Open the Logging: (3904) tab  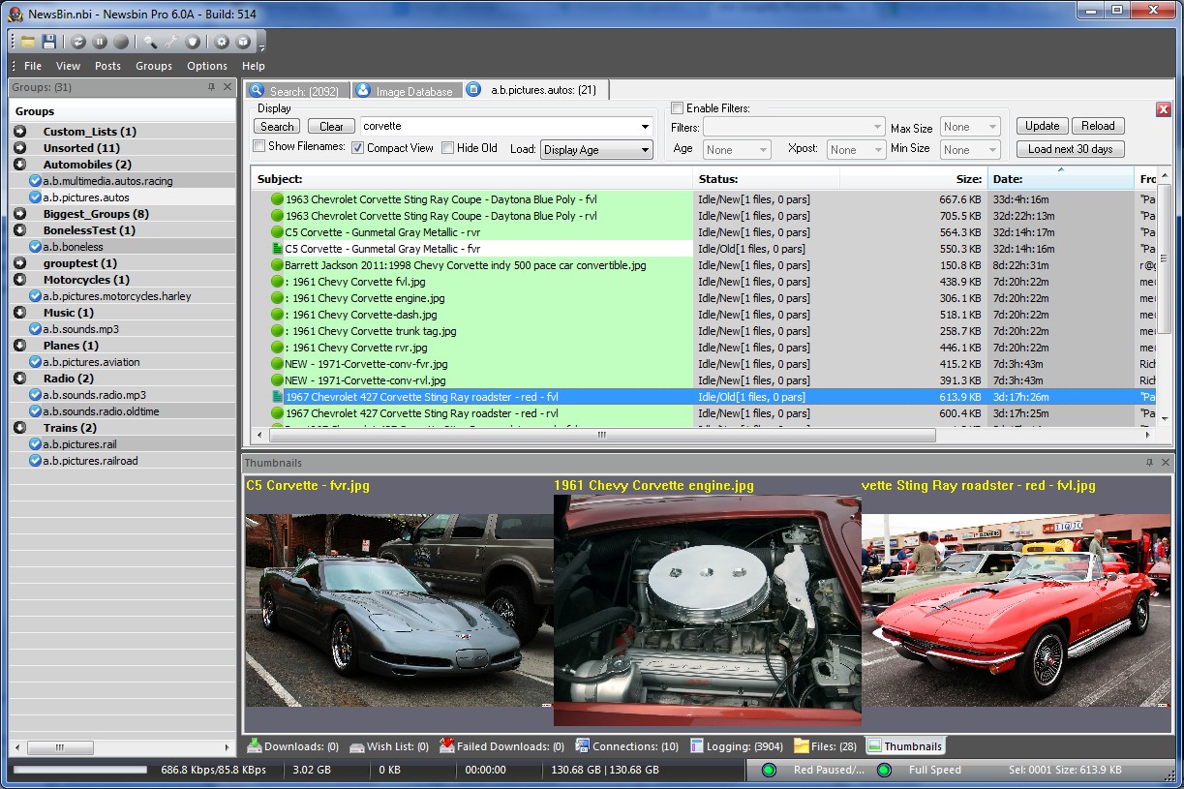(738, 746)
